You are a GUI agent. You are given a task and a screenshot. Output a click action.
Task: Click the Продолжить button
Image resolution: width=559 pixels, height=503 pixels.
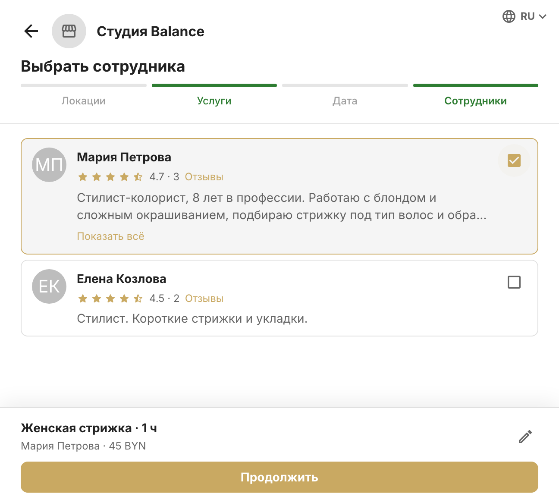pos(279,477)
